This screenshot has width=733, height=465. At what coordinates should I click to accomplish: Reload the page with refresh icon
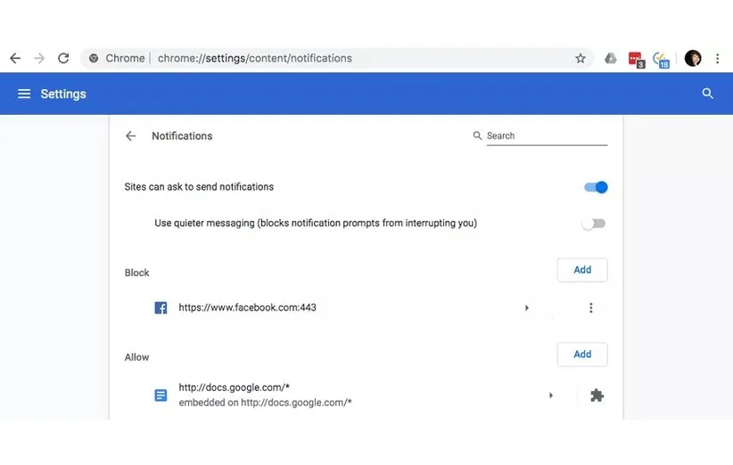63,58
